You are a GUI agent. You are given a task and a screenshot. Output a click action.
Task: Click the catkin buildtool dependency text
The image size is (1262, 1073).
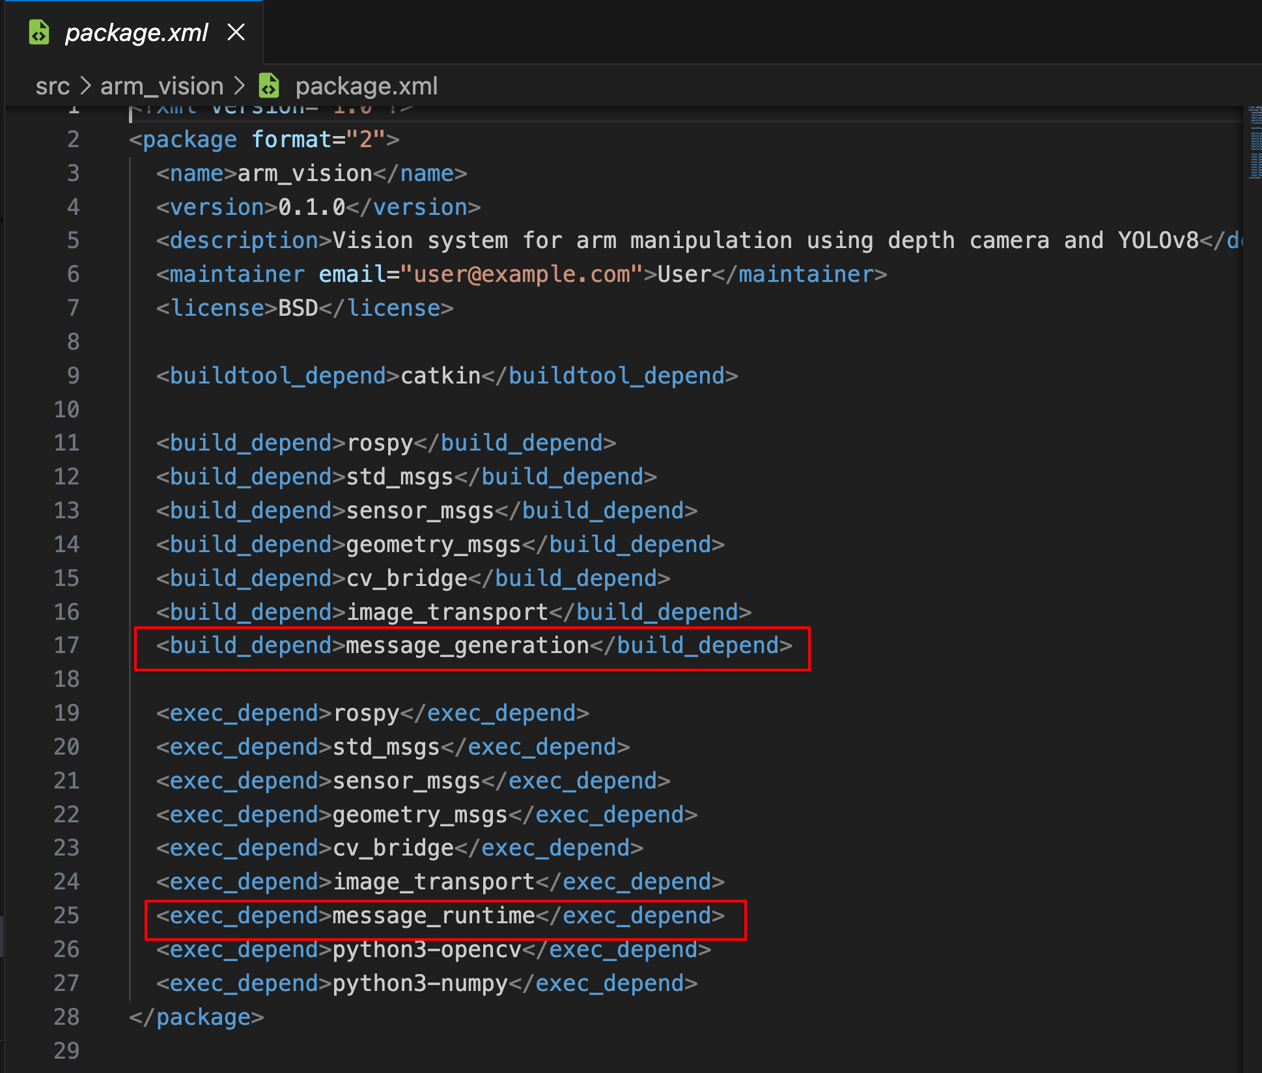pyautogui.click(x=440, y=376)
